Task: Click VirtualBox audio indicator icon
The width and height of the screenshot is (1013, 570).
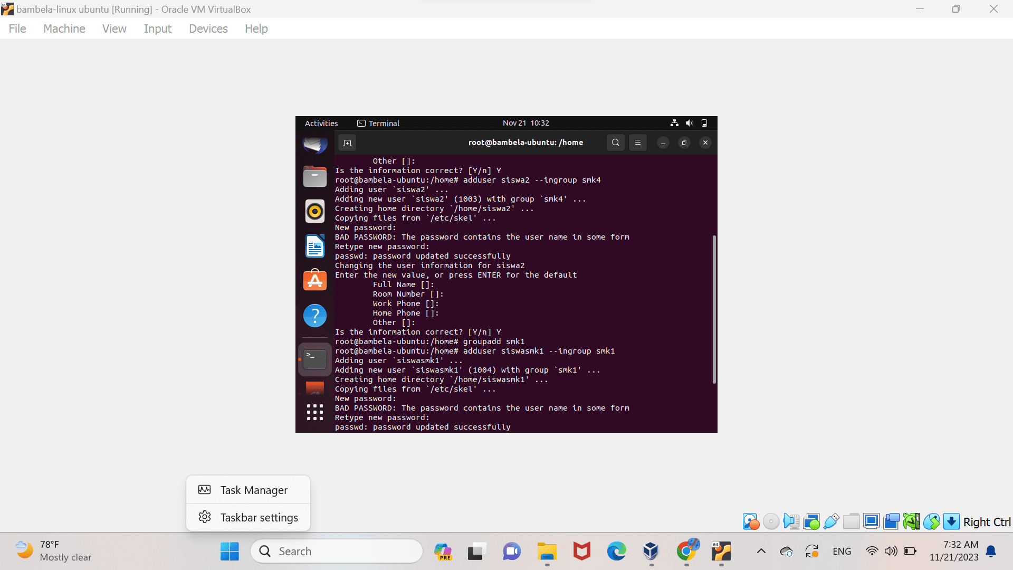Action: pyautogui.click(x=791, y=521)
